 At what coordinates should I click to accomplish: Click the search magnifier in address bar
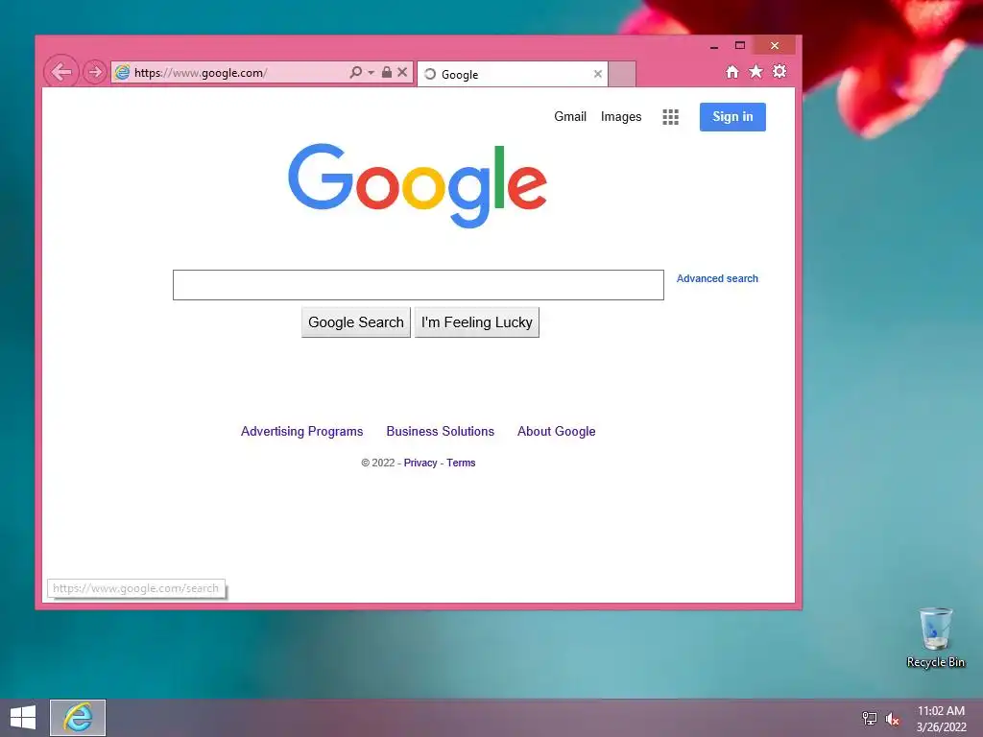point(355,72)
